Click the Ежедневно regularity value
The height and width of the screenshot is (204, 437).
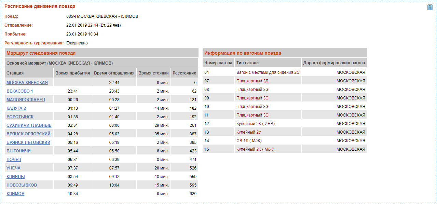pyautogui.click(x=77, y=43)
